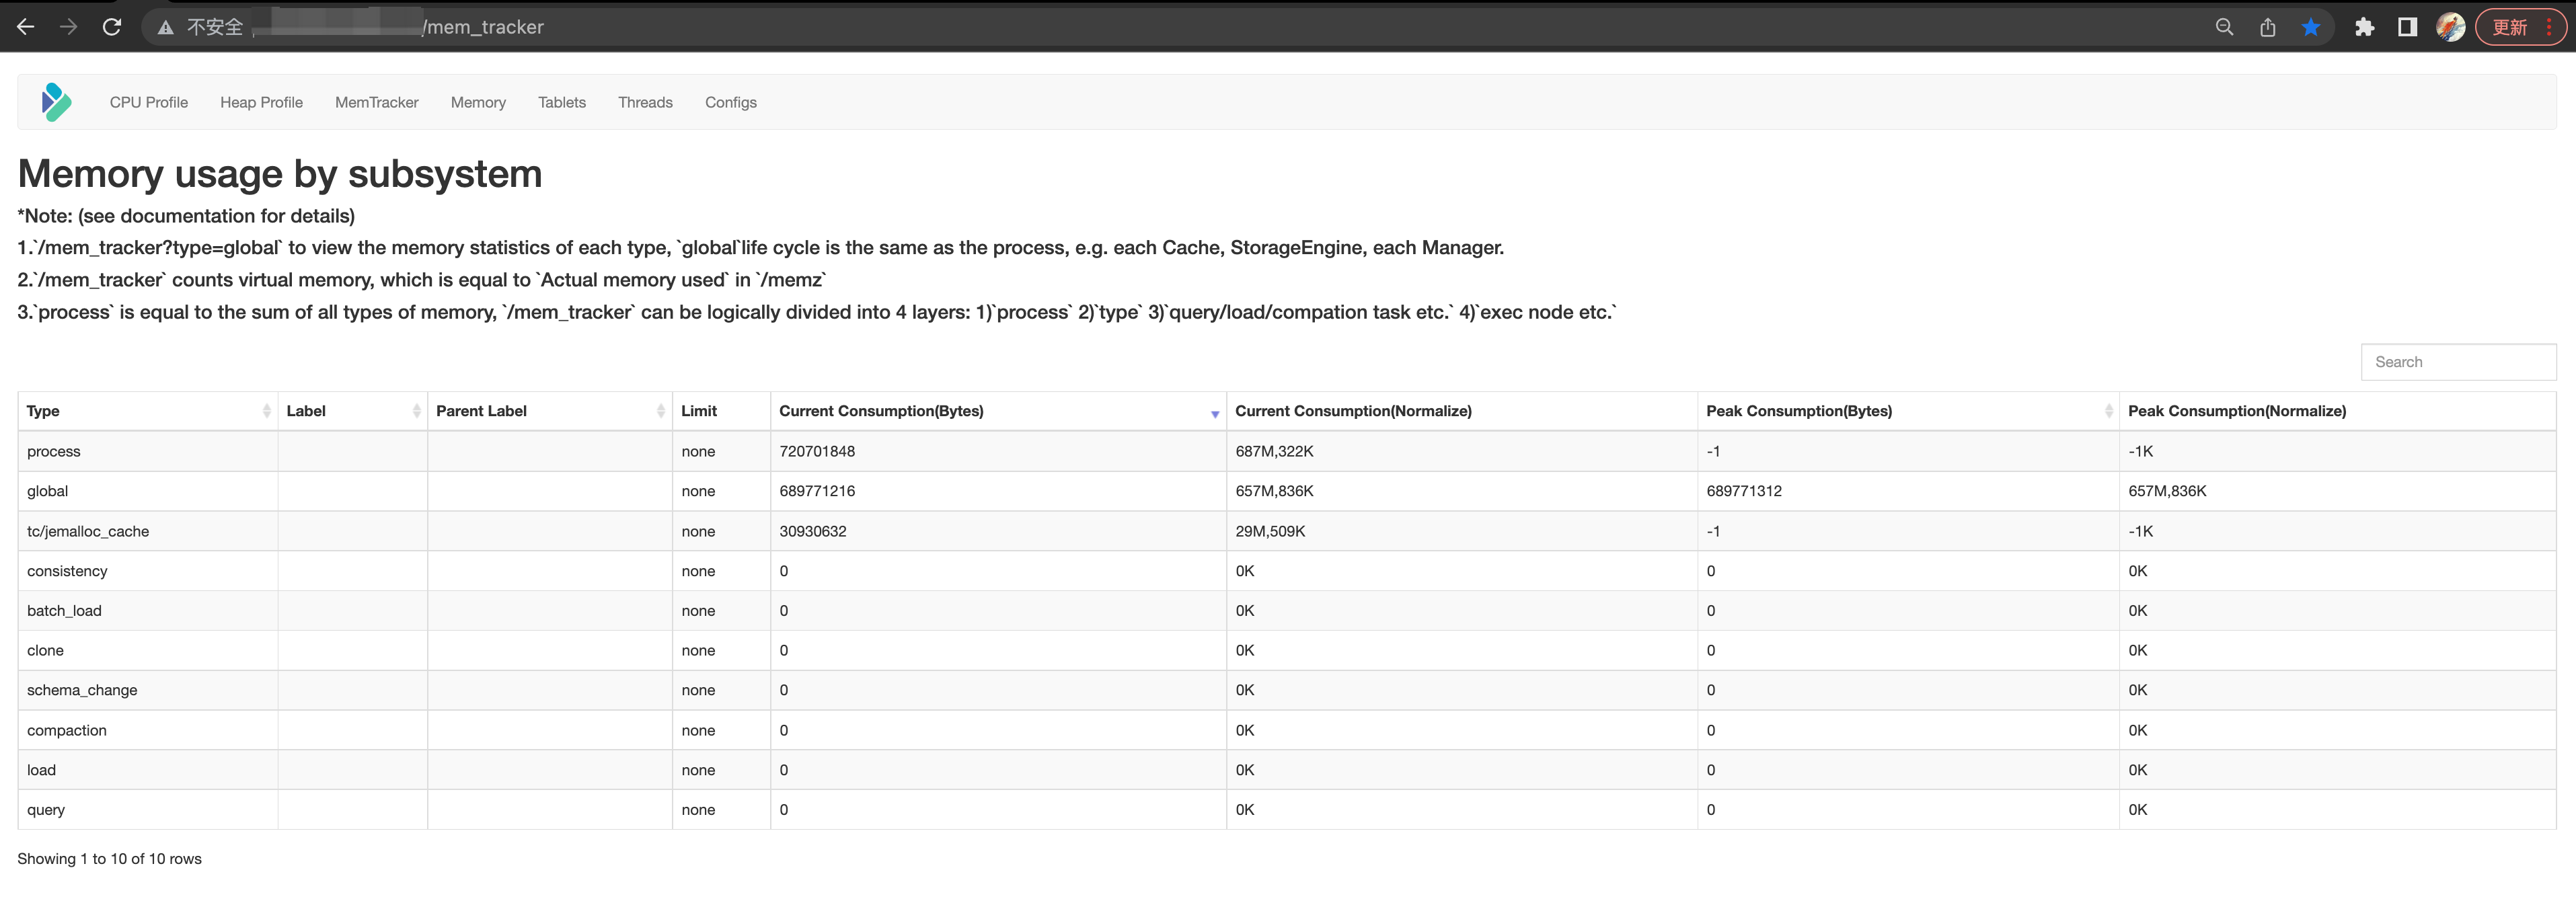
Task: Reload the page with refresh icon
Action: (x=112, y=27)
